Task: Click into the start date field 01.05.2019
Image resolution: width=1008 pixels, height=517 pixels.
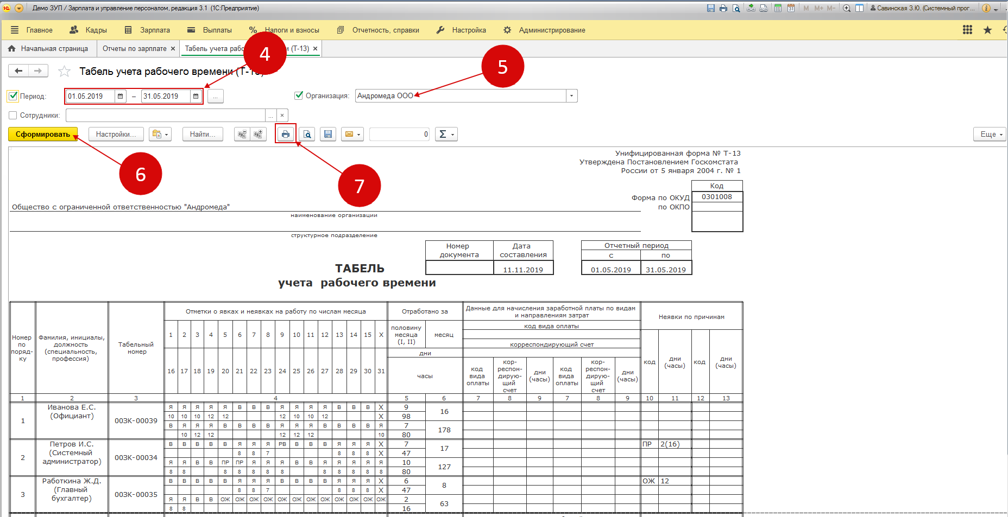Action: [91, 96]
